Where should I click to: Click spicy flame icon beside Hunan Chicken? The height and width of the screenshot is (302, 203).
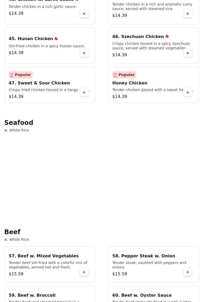pos(56,39)
